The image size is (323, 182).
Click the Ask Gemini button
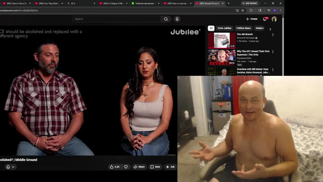point(249,3)
